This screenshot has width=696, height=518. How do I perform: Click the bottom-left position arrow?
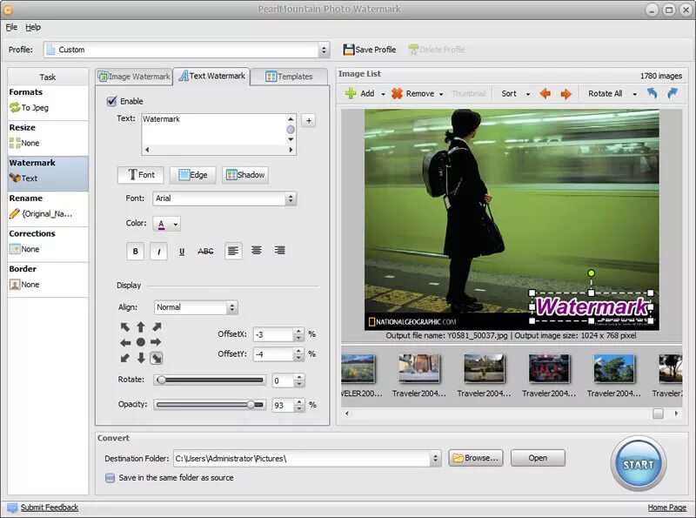pos(125,358)
